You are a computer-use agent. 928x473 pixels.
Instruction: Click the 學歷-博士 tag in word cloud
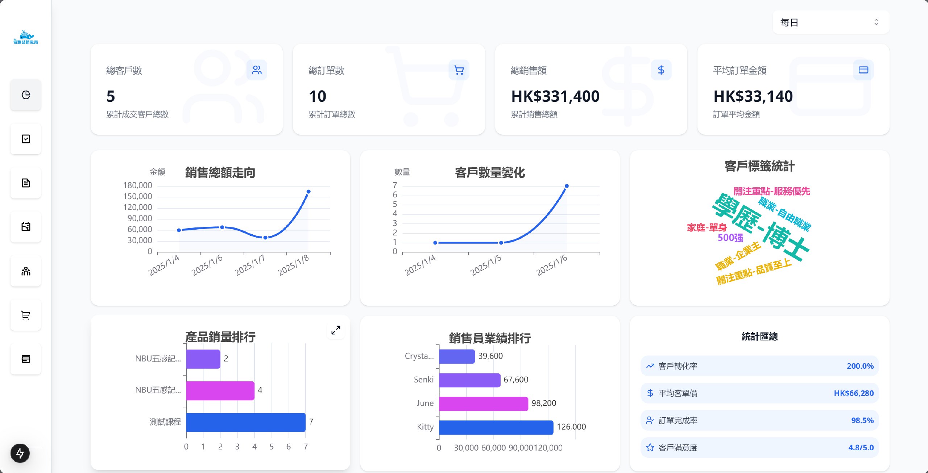[x=761, y=227]
